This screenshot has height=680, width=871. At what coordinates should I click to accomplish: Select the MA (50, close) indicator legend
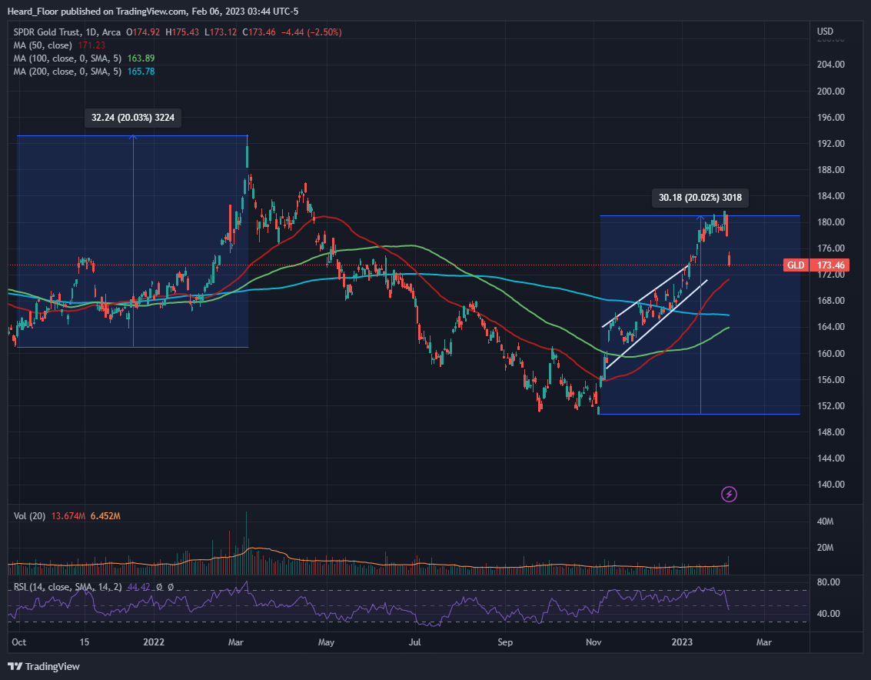(43, 45)
